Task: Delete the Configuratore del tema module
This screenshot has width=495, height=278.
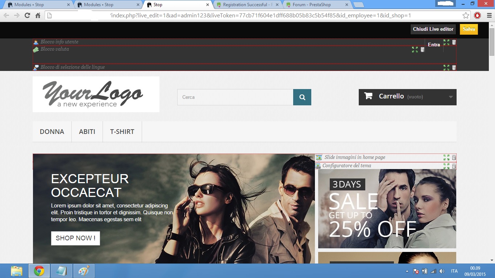Action: [454, 166]
